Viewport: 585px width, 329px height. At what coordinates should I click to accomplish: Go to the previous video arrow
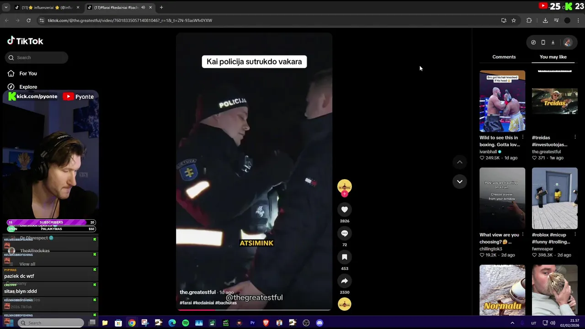460,162
